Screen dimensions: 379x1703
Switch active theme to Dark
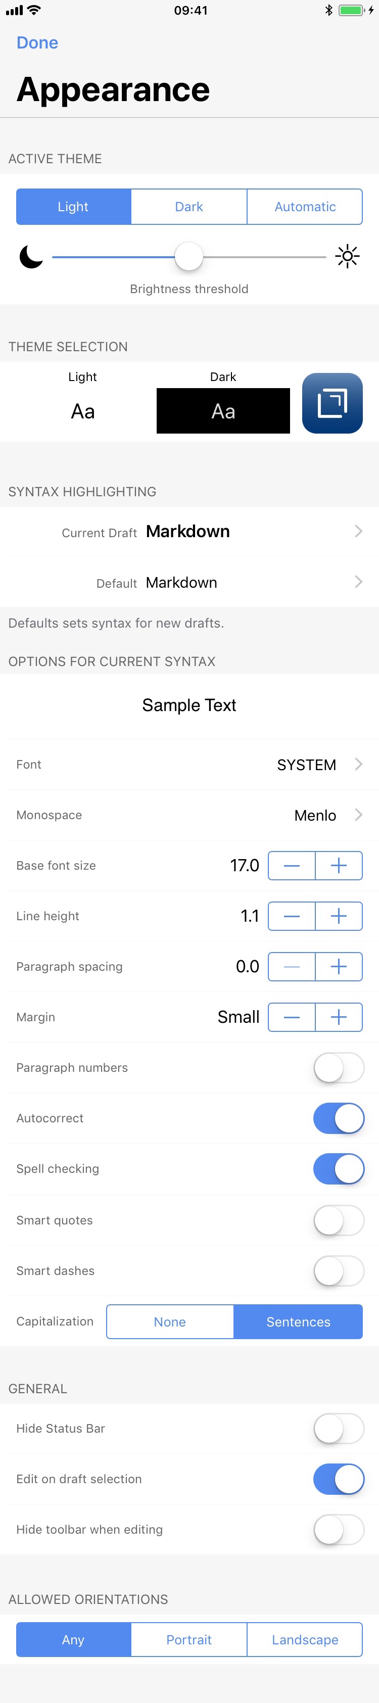click(189, 207)
